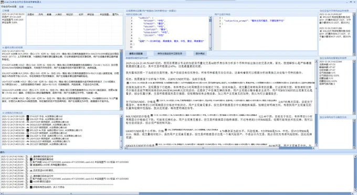Click the down arrow of the reasoning text panel scrollbar
357x195 pixels.
click(316, 145)
